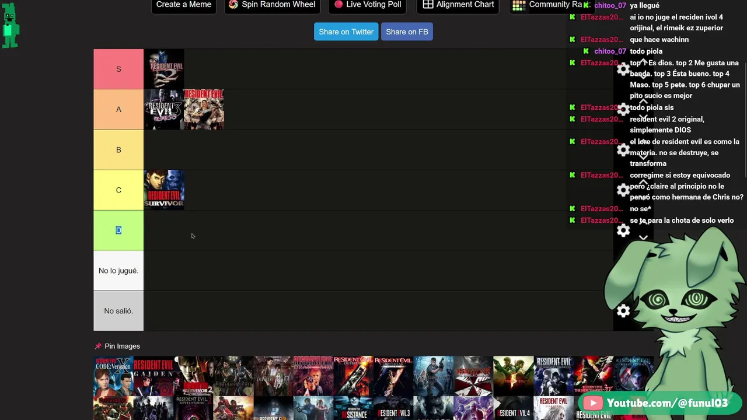Image resolution: width=747 pixels, height=420 pixels.
Task: Select Resident Evil 3 Nemesis cover in A tier
Action: [x=164, y=109]
